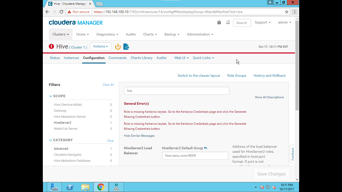
Task: Open the Actions dropdown
Action: [x=100, y=46]
